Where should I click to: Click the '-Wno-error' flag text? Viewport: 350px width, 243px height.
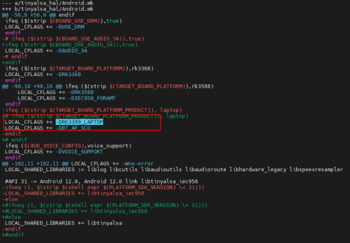click(138, 164)
